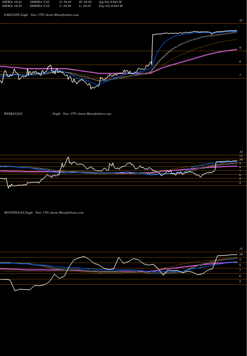Click the 6 price label on monthly chart
This screenshot has width=247, height=356.
240,276
